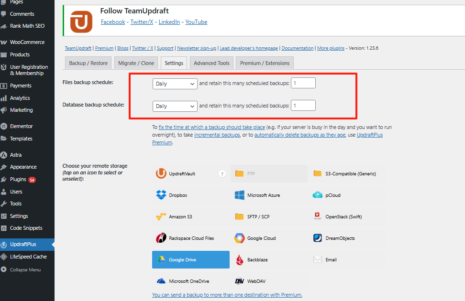
Task: Switch to the Backup / Restore tab
Action: (89, 63)
